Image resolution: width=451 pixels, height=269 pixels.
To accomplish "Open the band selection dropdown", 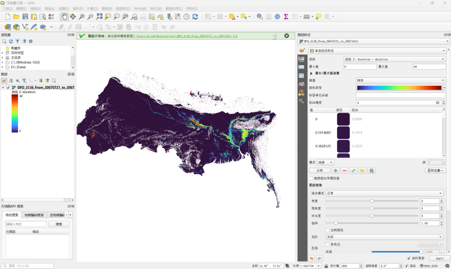I will click(x=395, y=59).
